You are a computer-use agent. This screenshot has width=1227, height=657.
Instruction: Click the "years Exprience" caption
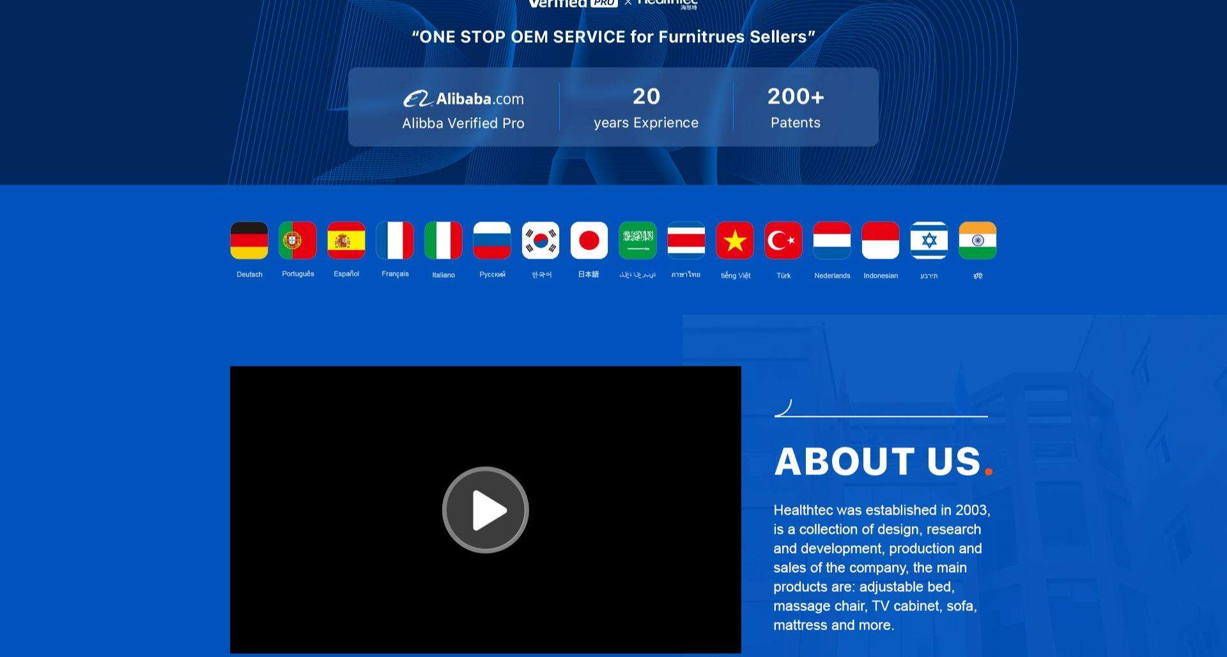point(646,123)
